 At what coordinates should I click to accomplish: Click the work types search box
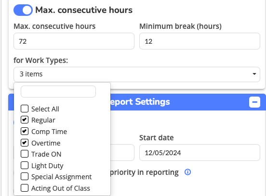(x=58, y=91)
